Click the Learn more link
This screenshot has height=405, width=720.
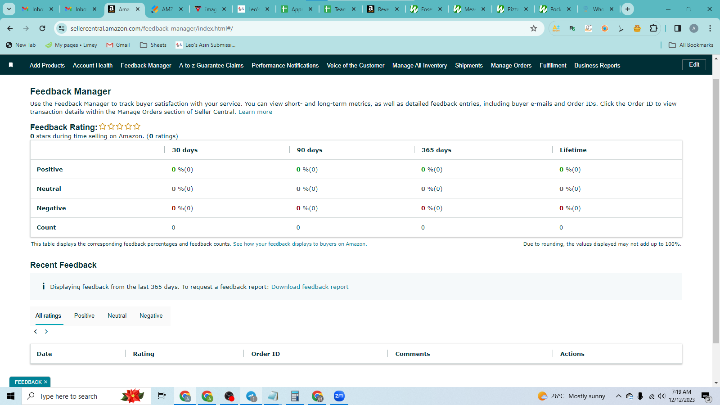(x=255, y=112)
